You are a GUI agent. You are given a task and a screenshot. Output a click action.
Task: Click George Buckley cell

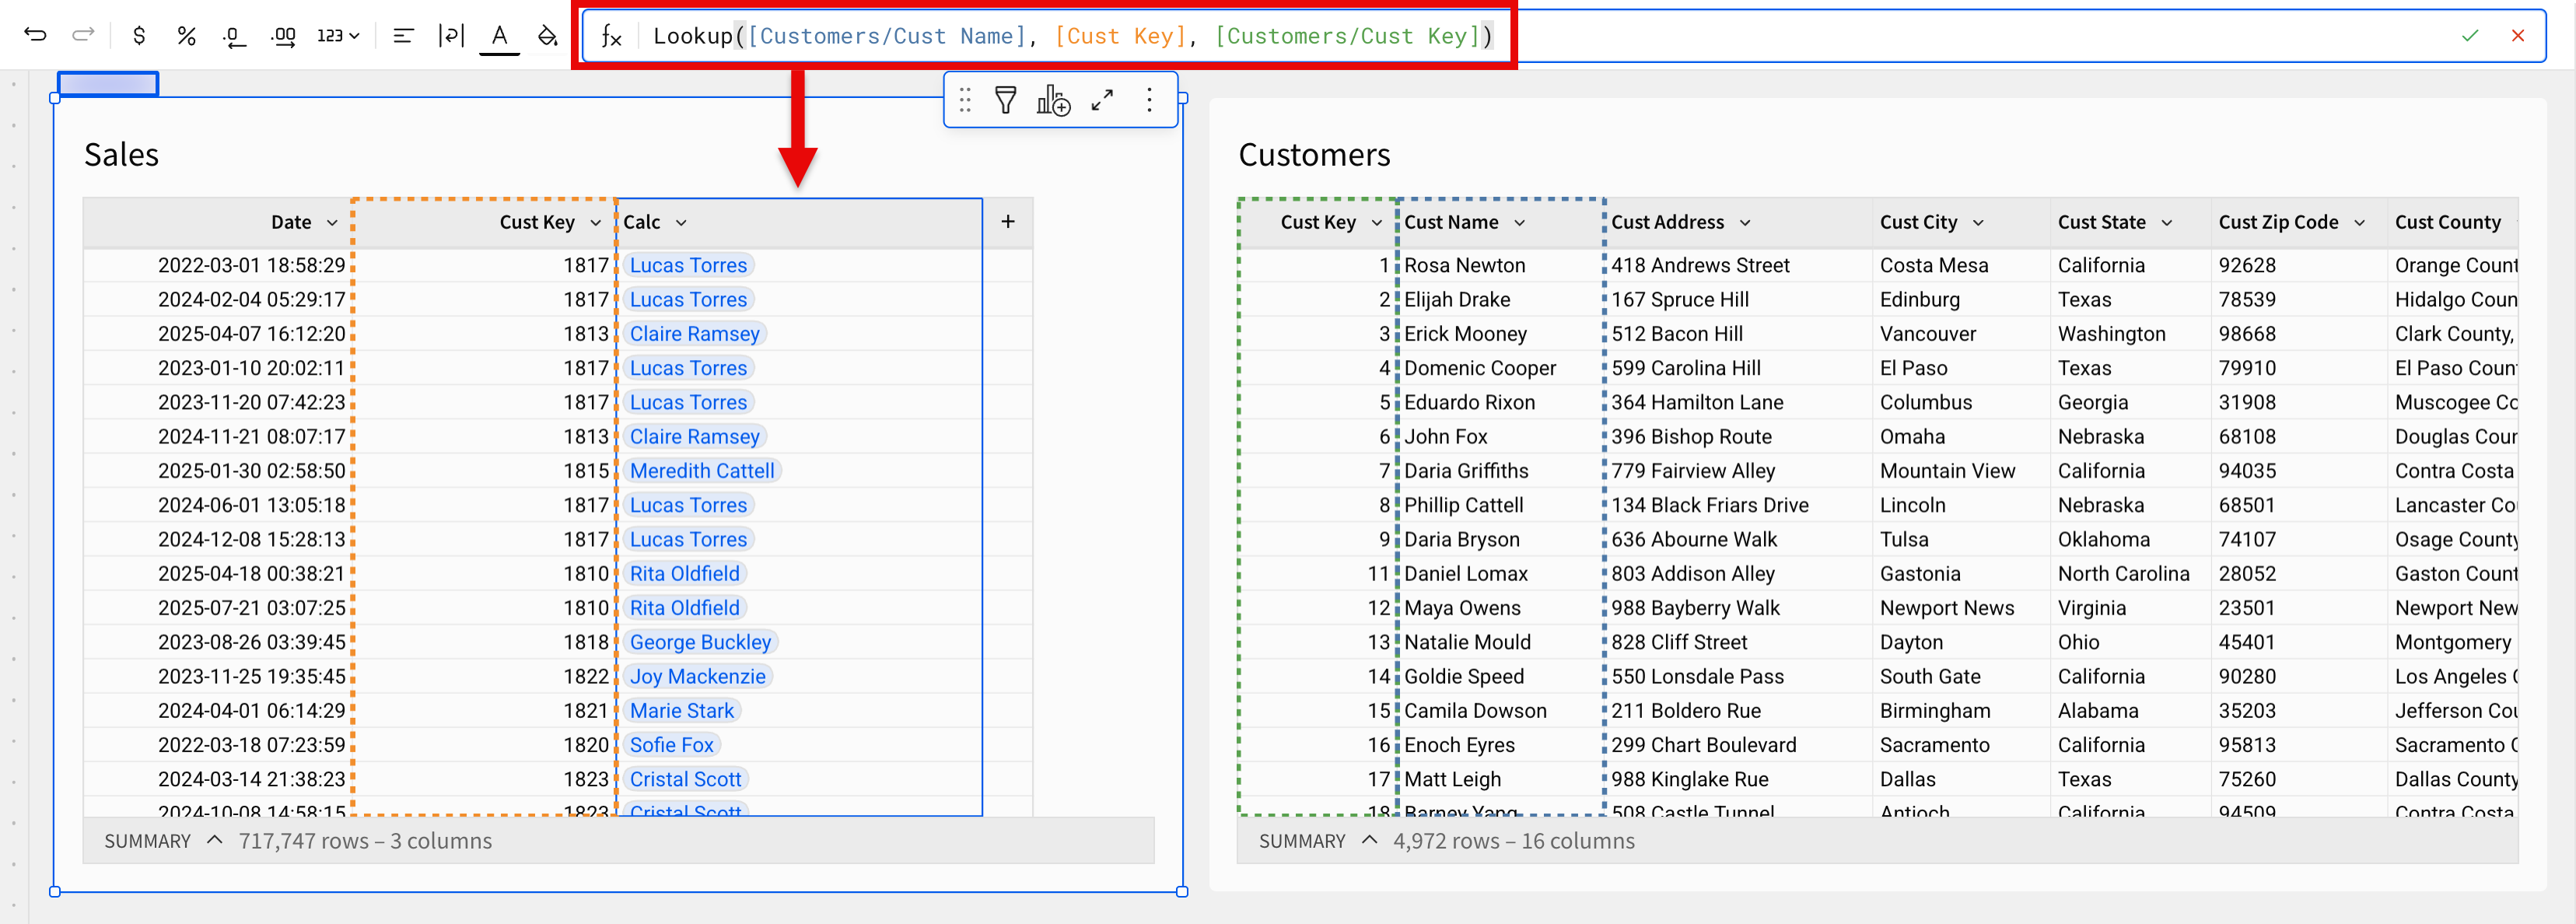pos(700,642)
